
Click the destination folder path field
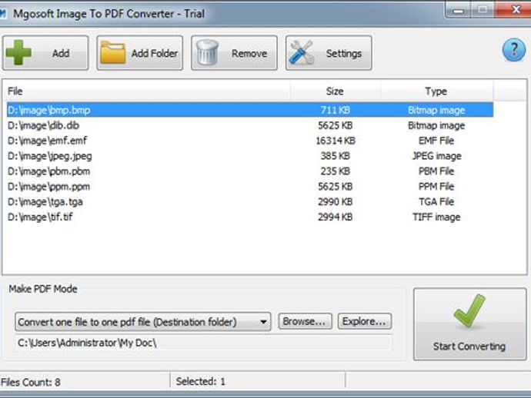coord(203,343)
